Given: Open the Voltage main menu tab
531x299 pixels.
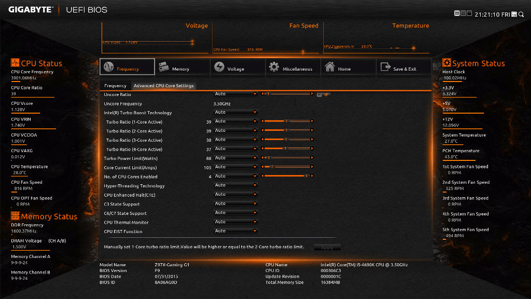Looking at the screenshot, I should pyautogui.click(x=237, y=67).
